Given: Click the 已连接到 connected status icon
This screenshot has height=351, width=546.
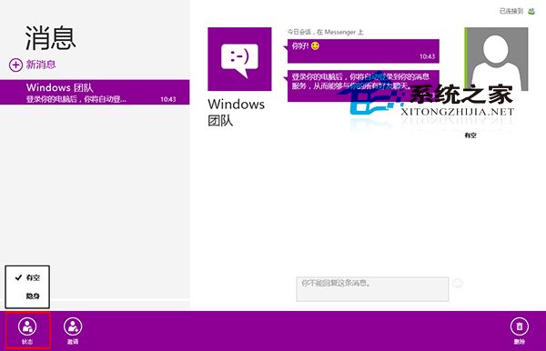Looking at the screenshot, I should point(531,11).
